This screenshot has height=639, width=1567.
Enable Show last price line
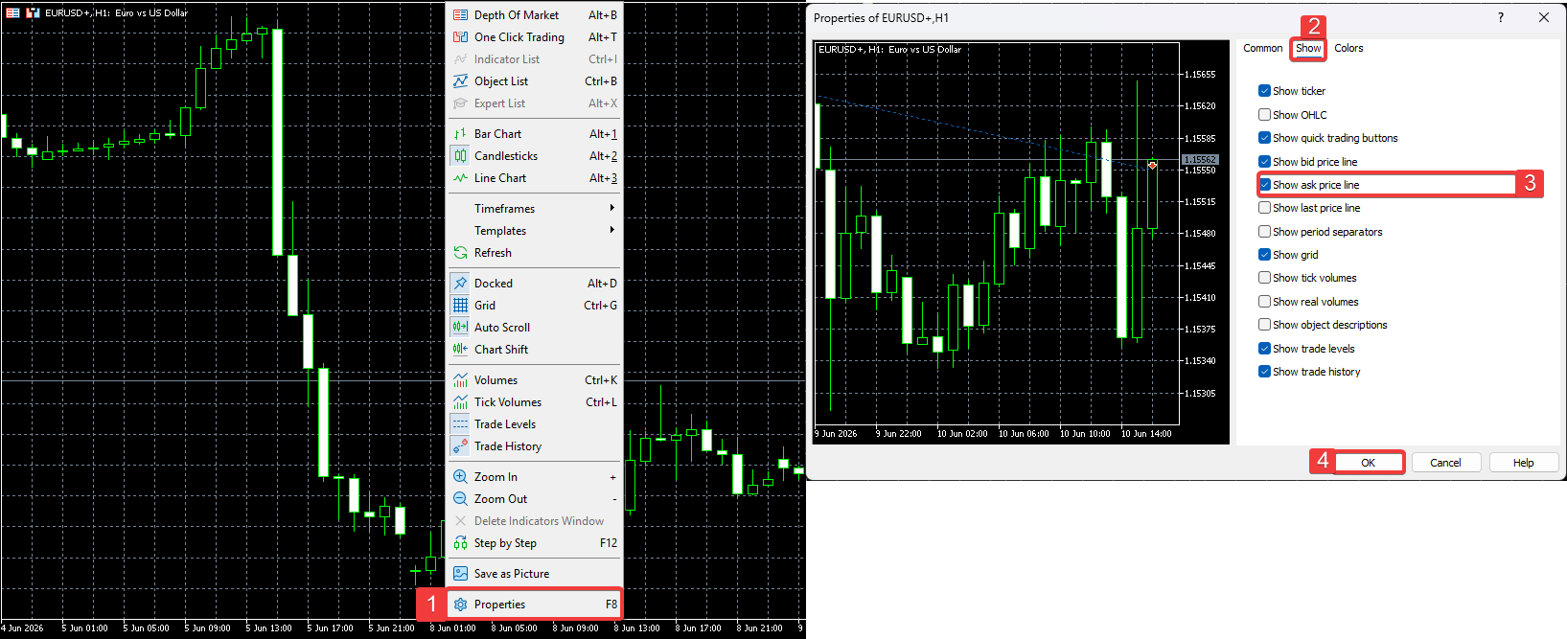click(x=1264, y=208)
